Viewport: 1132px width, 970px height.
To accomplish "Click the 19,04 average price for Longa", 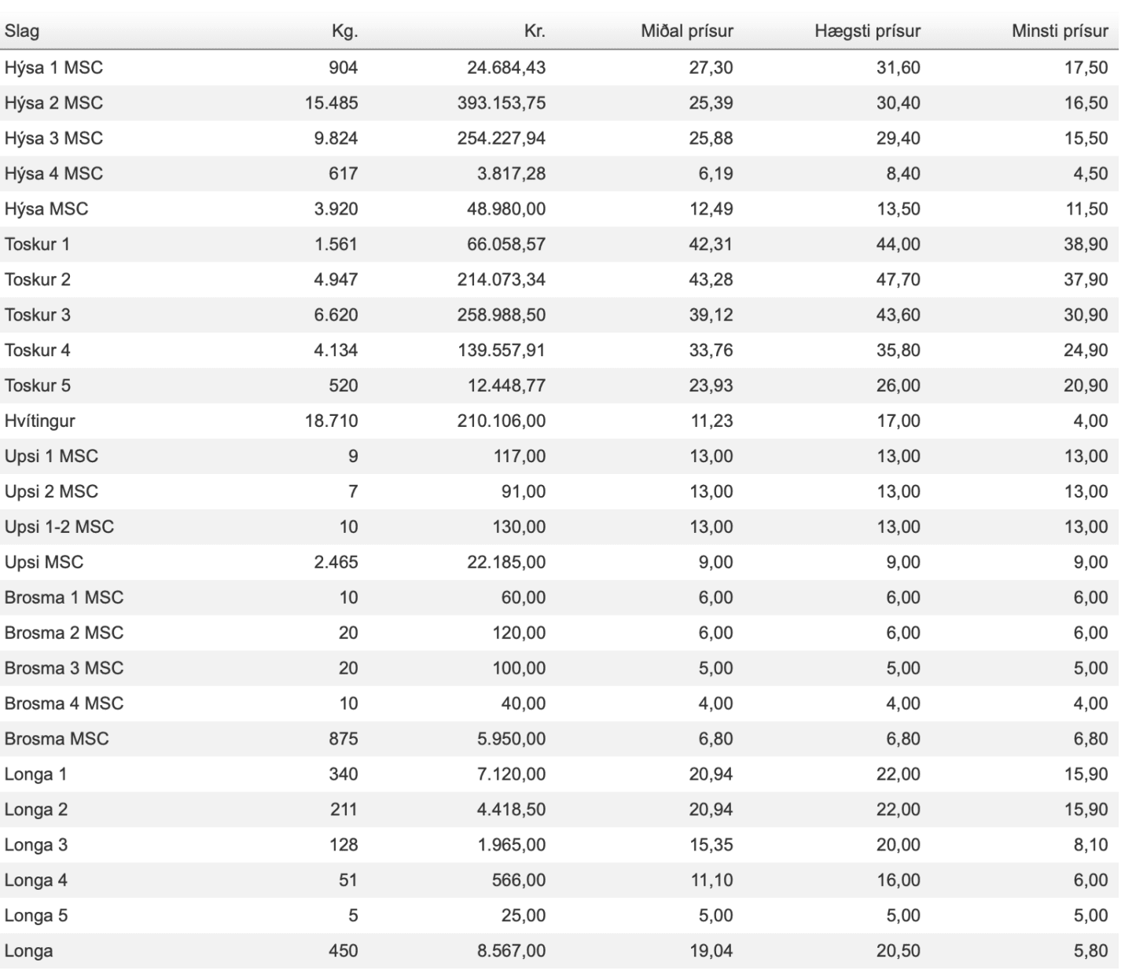I will 711,951.
